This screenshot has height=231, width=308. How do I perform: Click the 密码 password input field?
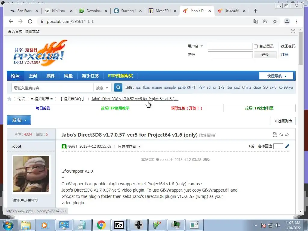(x=230, y=55)
